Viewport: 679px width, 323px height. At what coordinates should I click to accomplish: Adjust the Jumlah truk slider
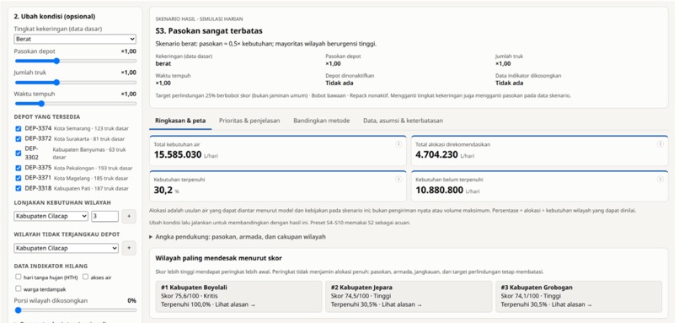[75, 83]
